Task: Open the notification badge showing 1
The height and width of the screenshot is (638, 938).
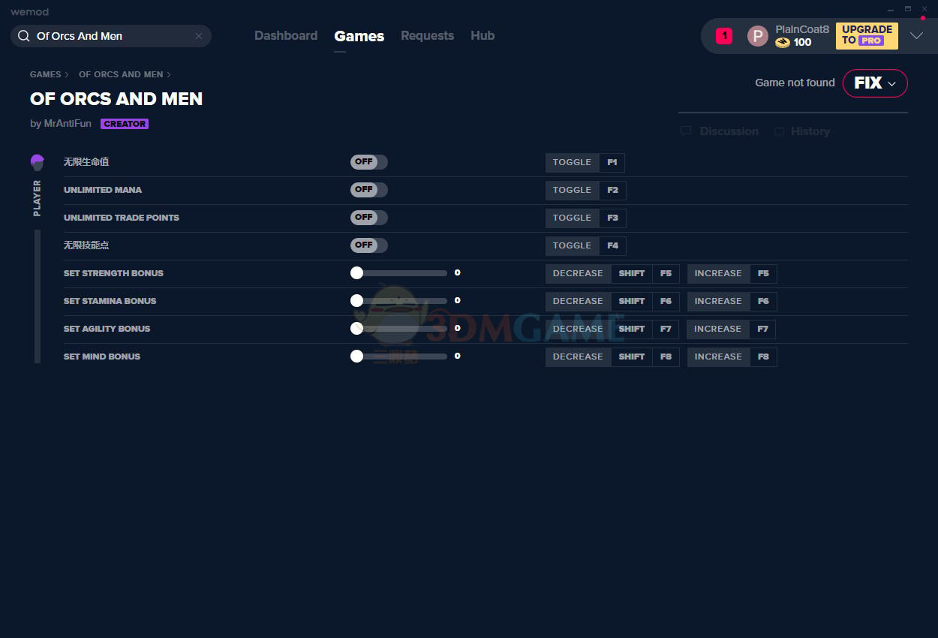Action: tap(724, 35)
